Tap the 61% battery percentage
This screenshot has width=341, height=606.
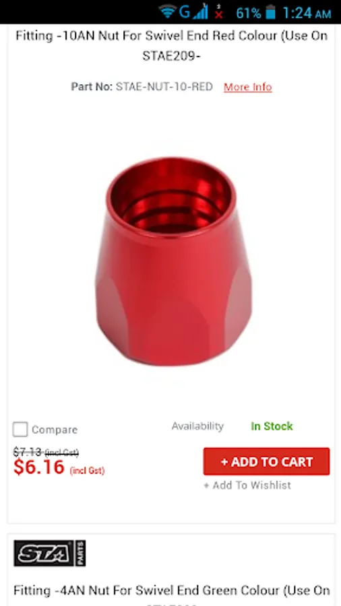(249, 13)
